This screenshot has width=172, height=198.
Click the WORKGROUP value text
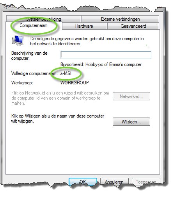(x=74, y=83)
